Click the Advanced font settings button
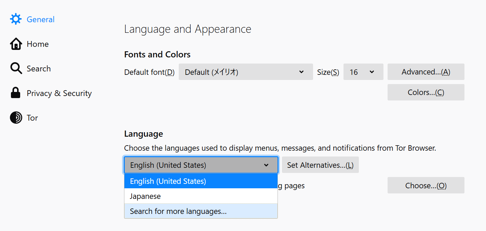The image size is (486, 231). pyautogui.click(x=426, y=72)
